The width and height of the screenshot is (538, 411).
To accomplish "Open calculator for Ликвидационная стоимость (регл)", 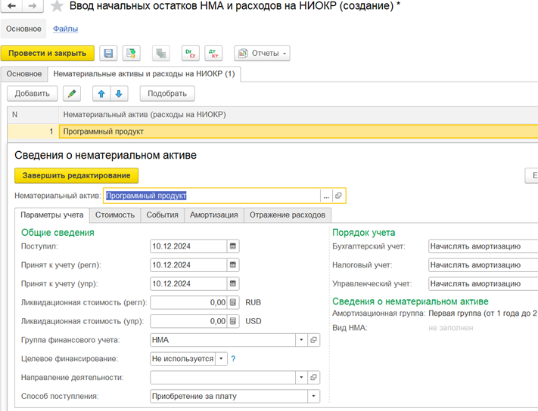I will click(233, 302).
